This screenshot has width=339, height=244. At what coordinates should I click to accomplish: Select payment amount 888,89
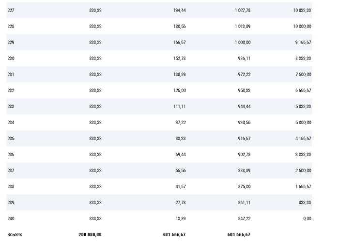[244, 170]
